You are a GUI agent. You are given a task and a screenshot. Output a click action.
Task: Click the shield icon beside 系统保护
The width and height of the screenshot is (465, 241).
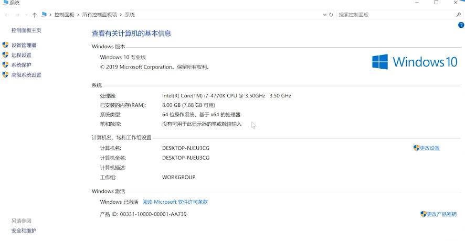6,65
